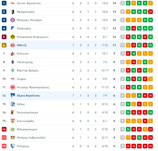Click the rank 1 blue position badge
Viewport: 158px width, 151px height.
4,3
